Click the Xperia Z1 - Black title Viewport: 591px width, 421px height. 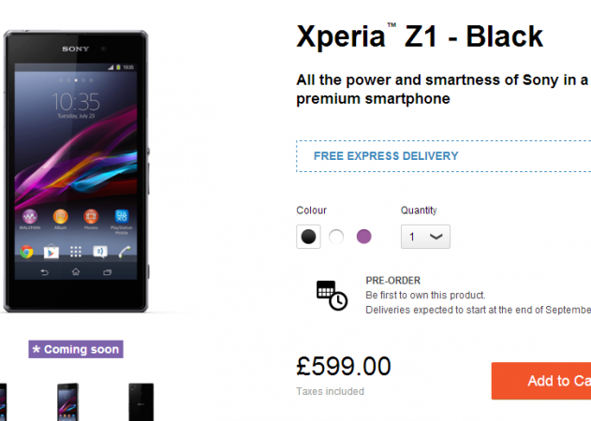pos(420,36)
